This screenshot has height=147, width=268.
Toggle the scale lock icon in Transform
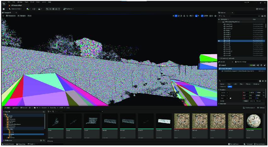point(230,98)
